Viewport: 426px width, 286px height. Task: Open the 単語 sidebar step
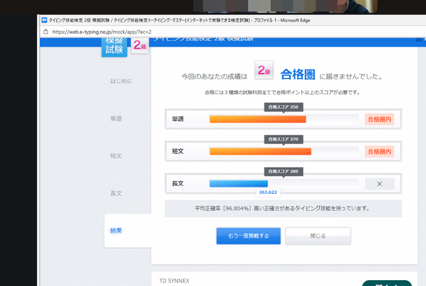pyautogui.click(x=116, y=119)
